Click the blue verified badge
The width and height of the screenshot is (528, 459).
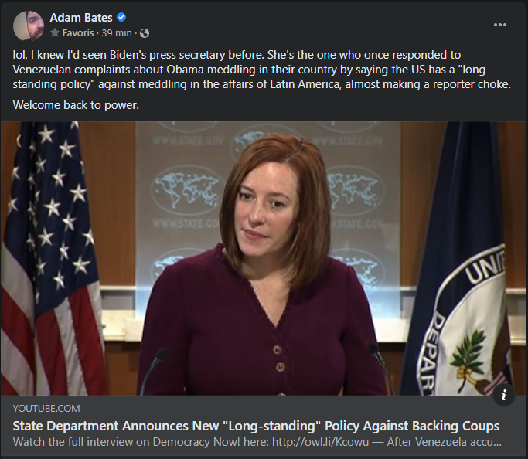(x=121, y=17)
